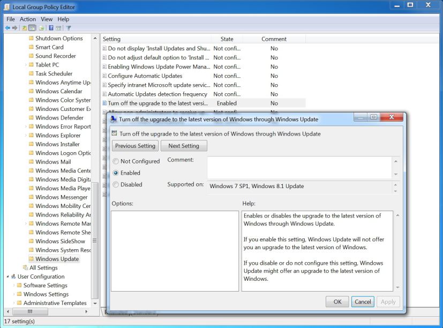Click the Filter funnel toolbar icon

[69, 28]
